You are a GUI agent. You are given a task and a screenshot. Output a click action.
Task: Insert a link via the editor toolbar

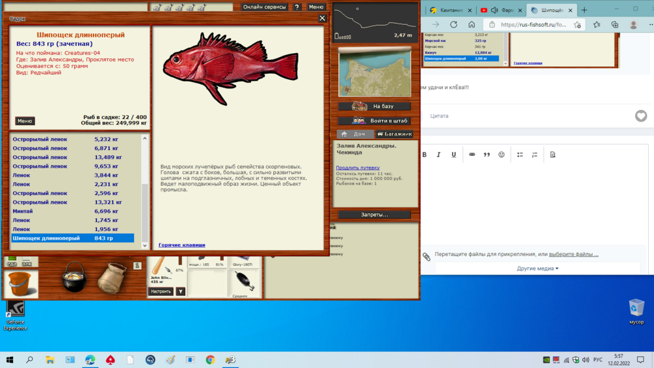(472, 155)
